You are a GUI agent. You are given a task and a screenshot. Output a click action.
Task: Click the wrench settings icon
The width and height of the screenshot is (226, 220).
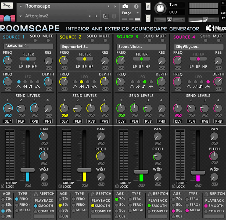[x=7, y=5]
